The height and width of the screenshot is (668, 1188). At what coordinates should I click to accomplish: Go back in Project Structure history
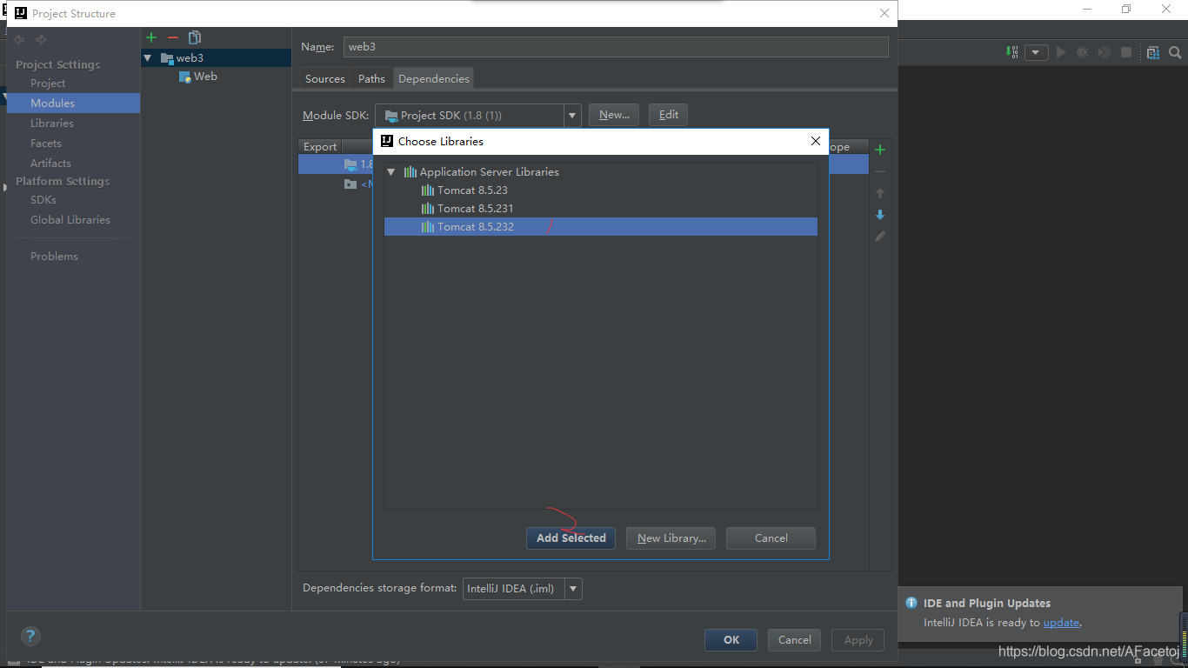(19, 40)
